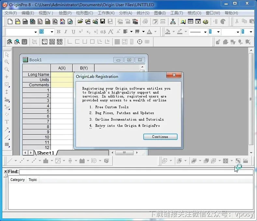Click the New Function (fx) icon
257x221 pixels.
(x=55, y=22)
